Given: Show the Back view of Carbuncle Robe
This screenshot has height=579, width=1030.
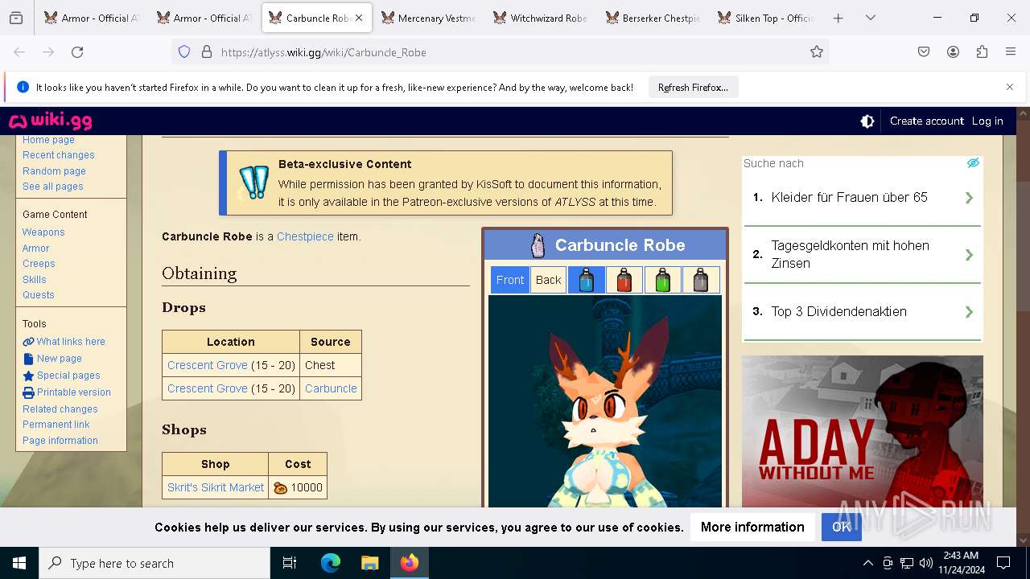Looking at the screenshot, I should [549, 280].
